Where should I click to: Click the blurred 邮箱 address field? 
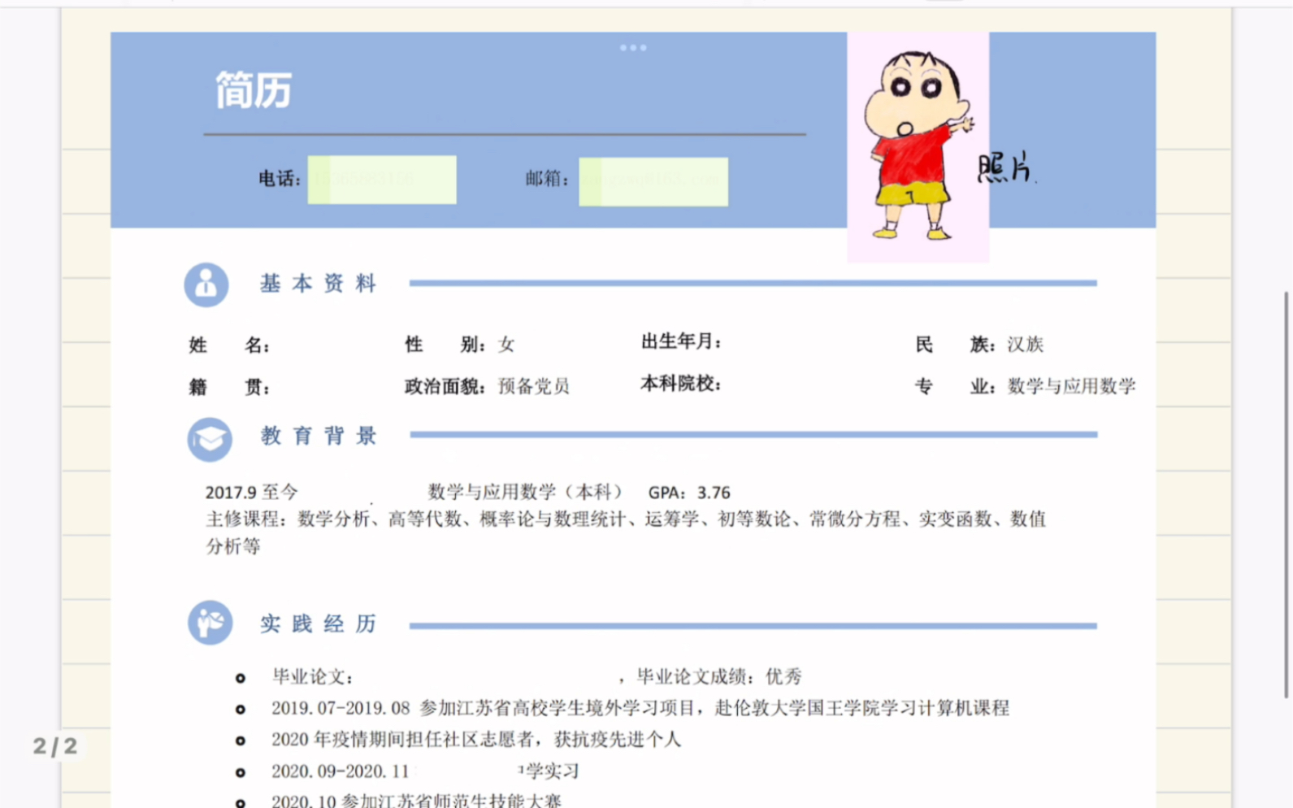tap(653, 181)
